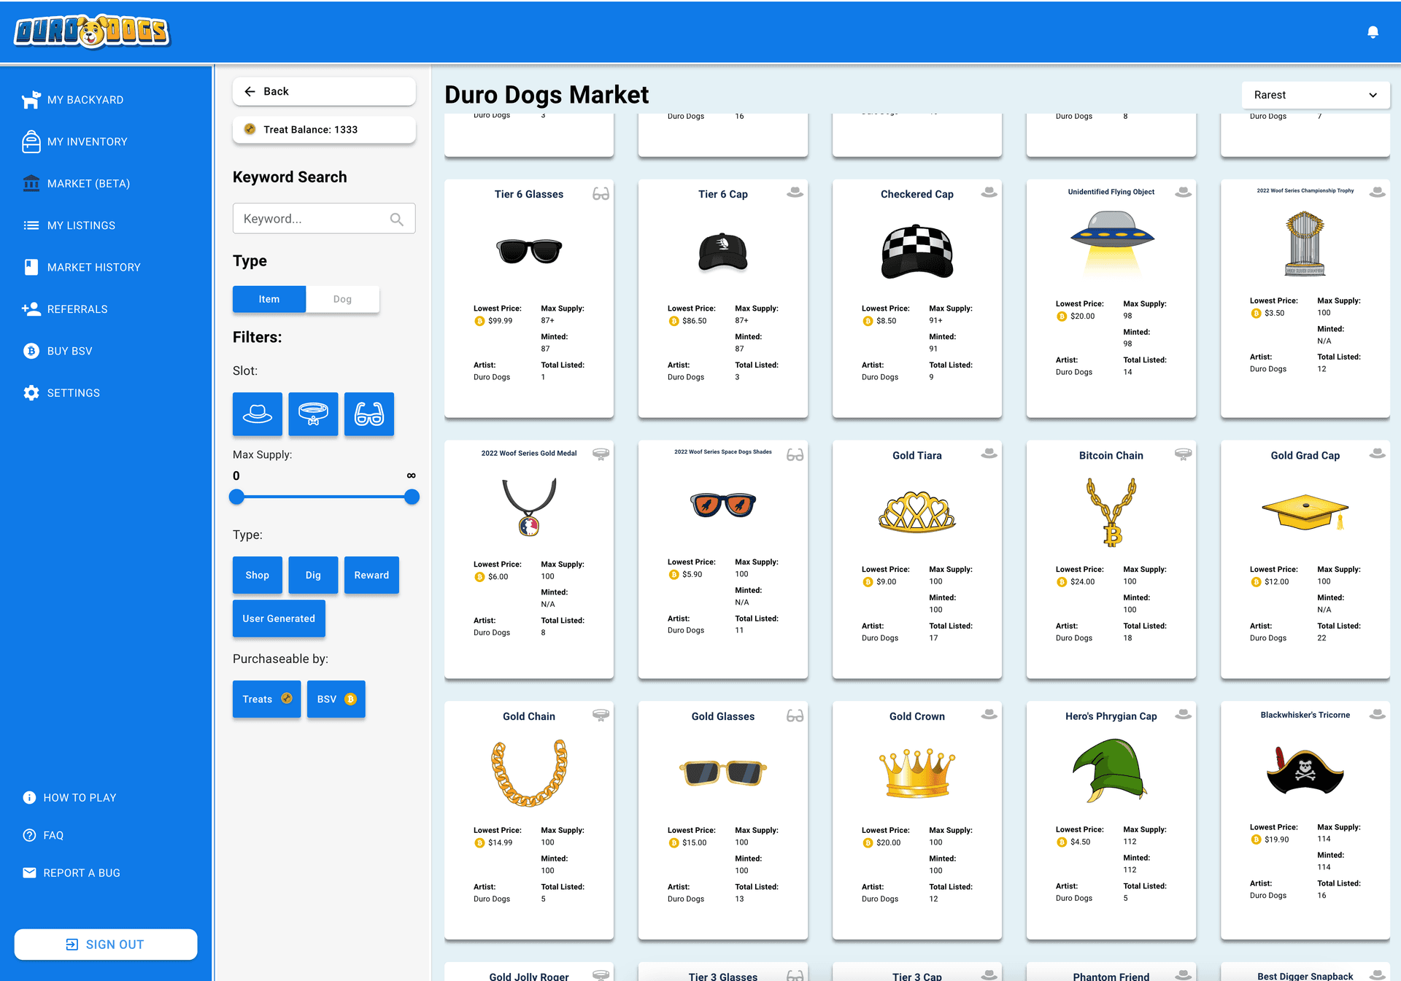Image resolution: width=1401 pixels, height=981 pixels.
Task: Click inside the Keyword search field
Action: point(314,218)
